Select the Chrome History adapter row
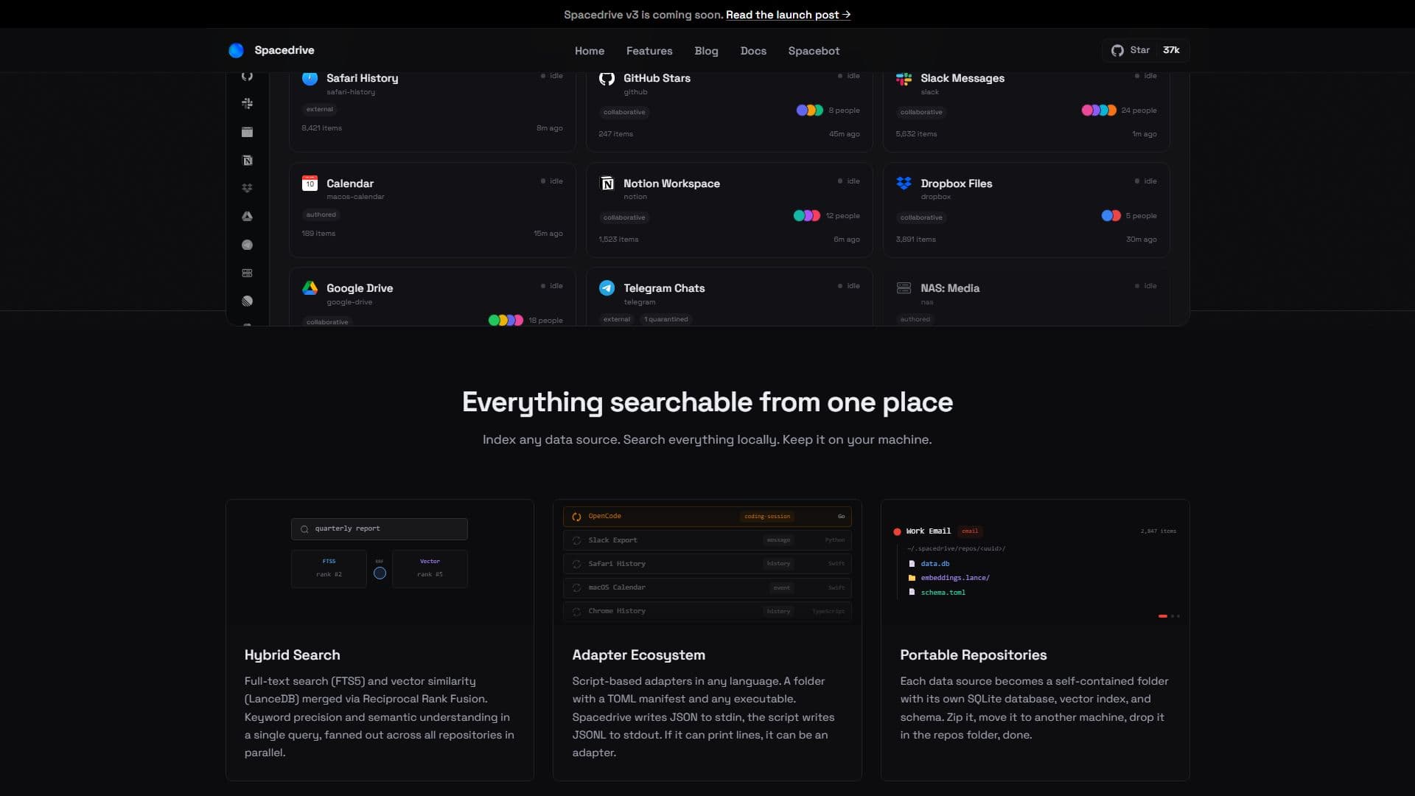 [707, 611]
